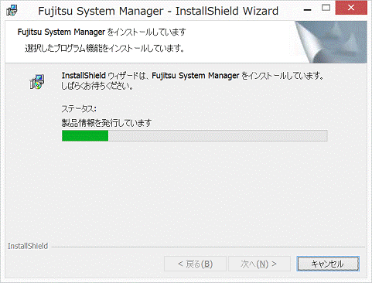Close the wizard with the red X

click(351, 8)
